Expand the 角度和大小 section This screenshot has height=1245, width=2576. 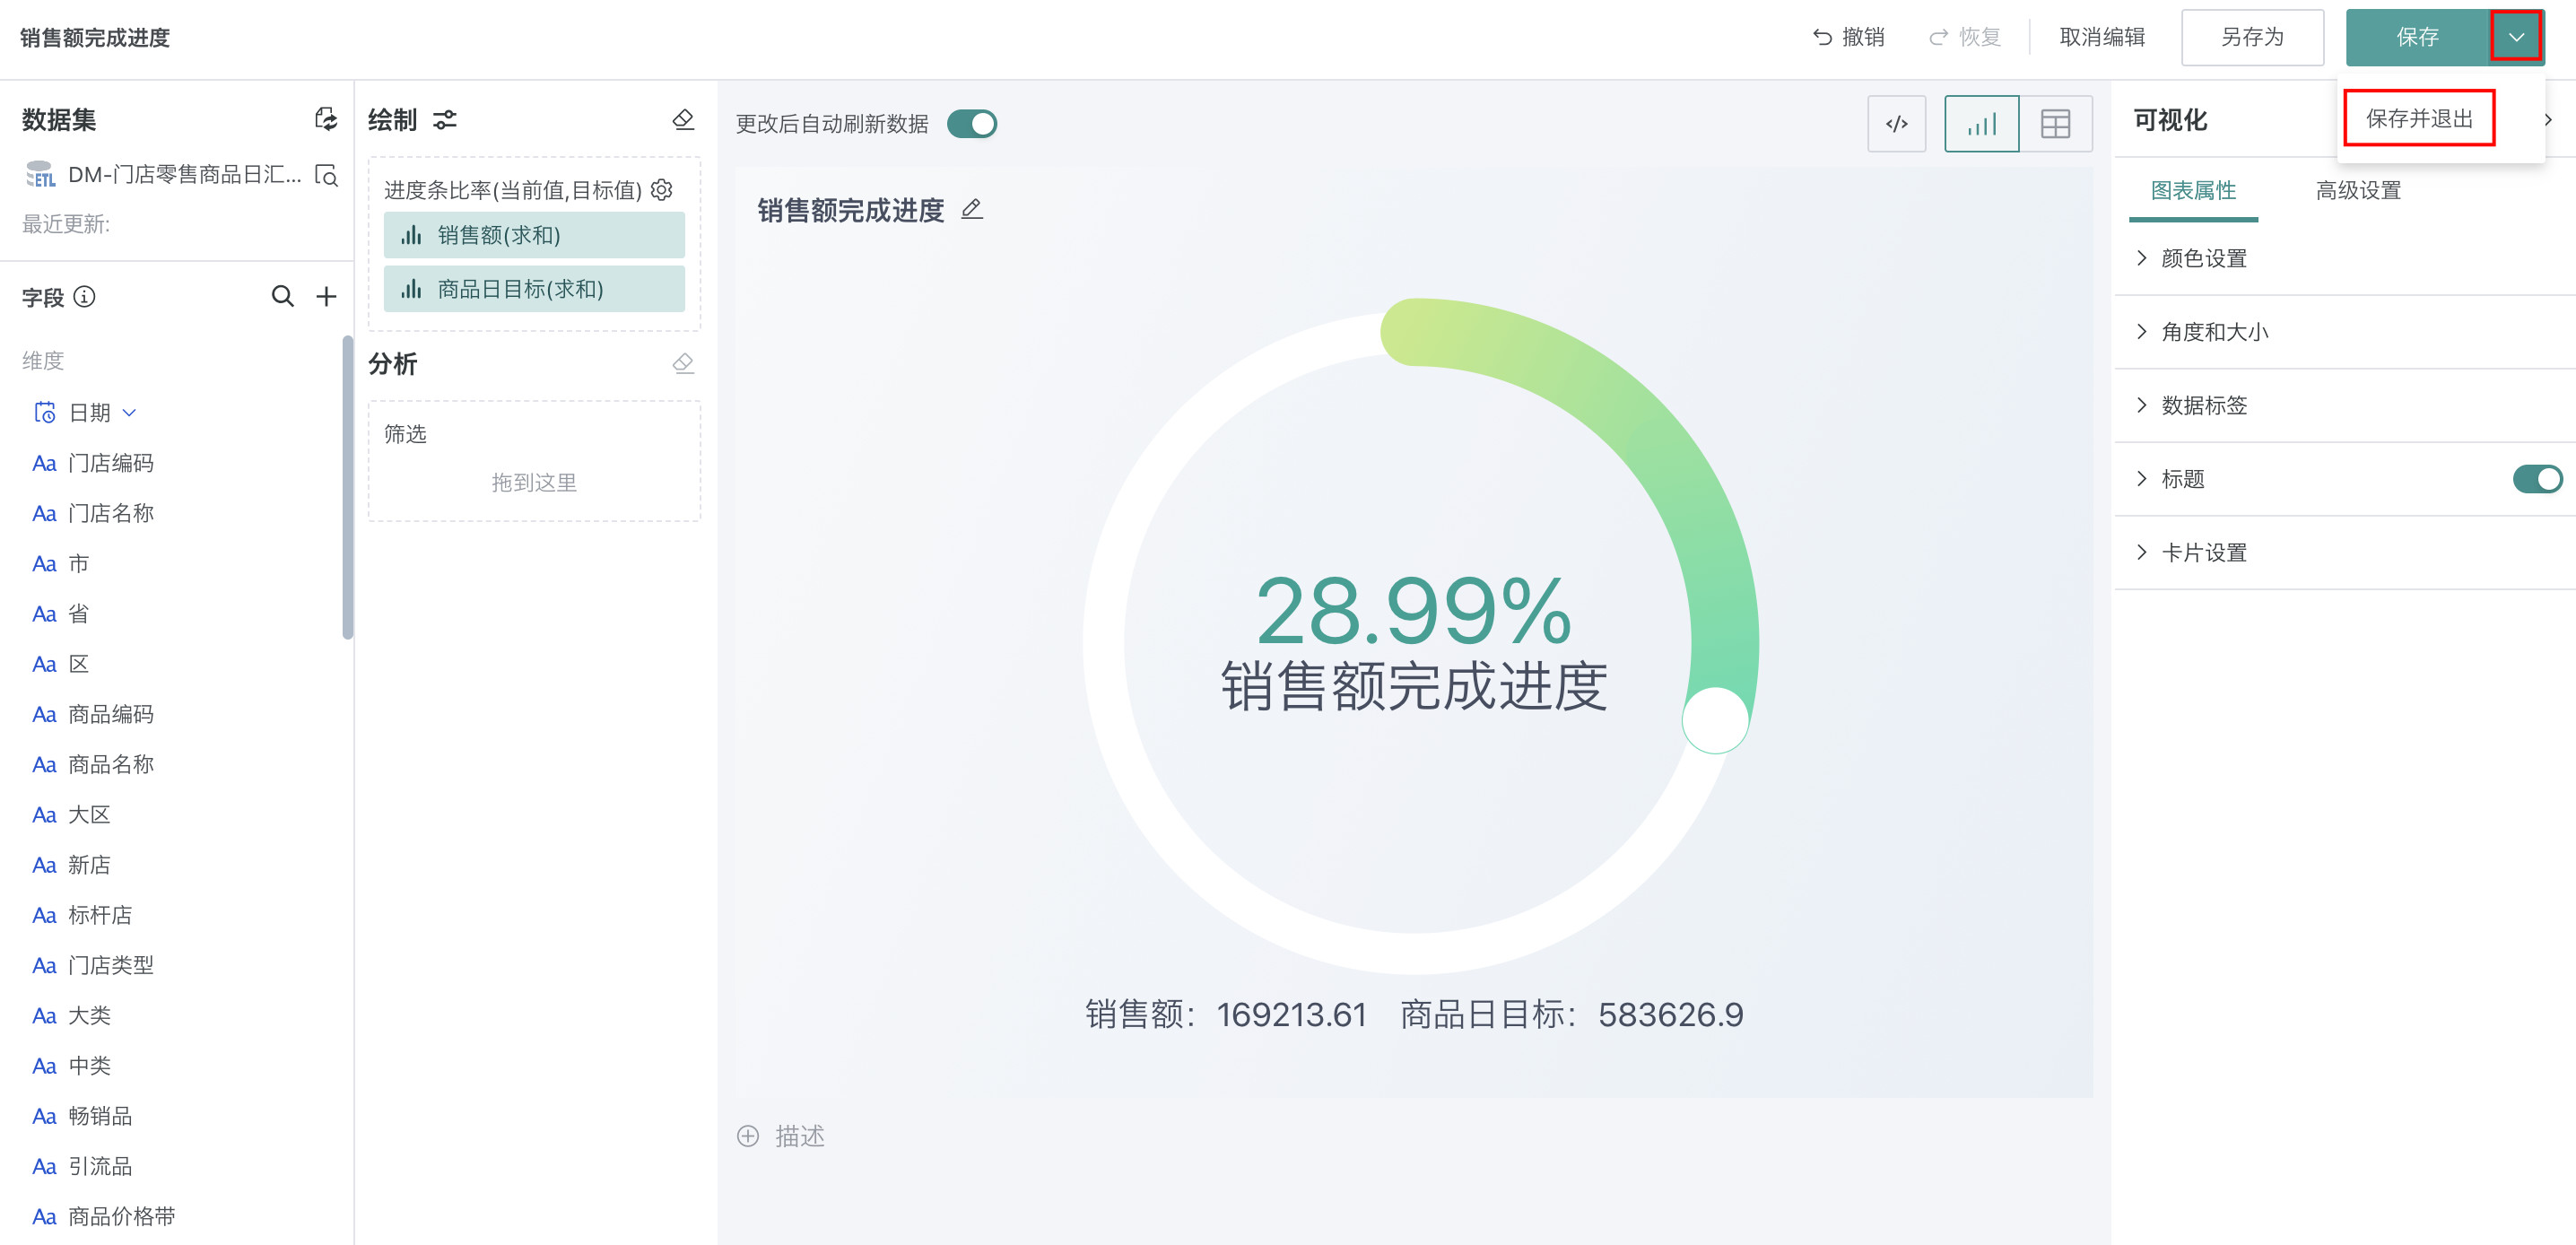[2214, 332]
